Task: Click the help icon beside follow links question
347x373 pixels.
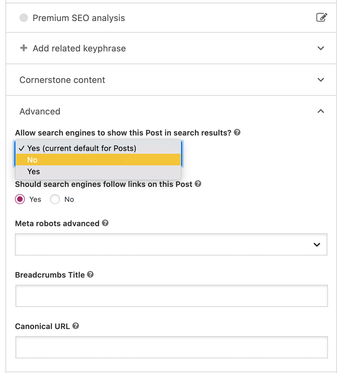Action: pyautogui.click(x=198, y=184)
